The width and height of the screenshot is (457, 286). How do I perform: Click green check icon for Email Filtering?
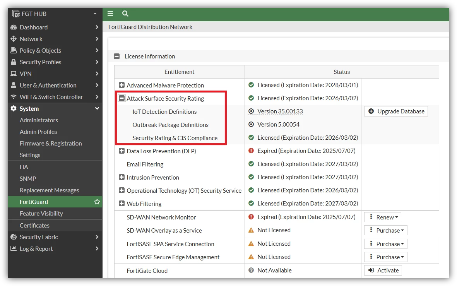click(251, 164)
